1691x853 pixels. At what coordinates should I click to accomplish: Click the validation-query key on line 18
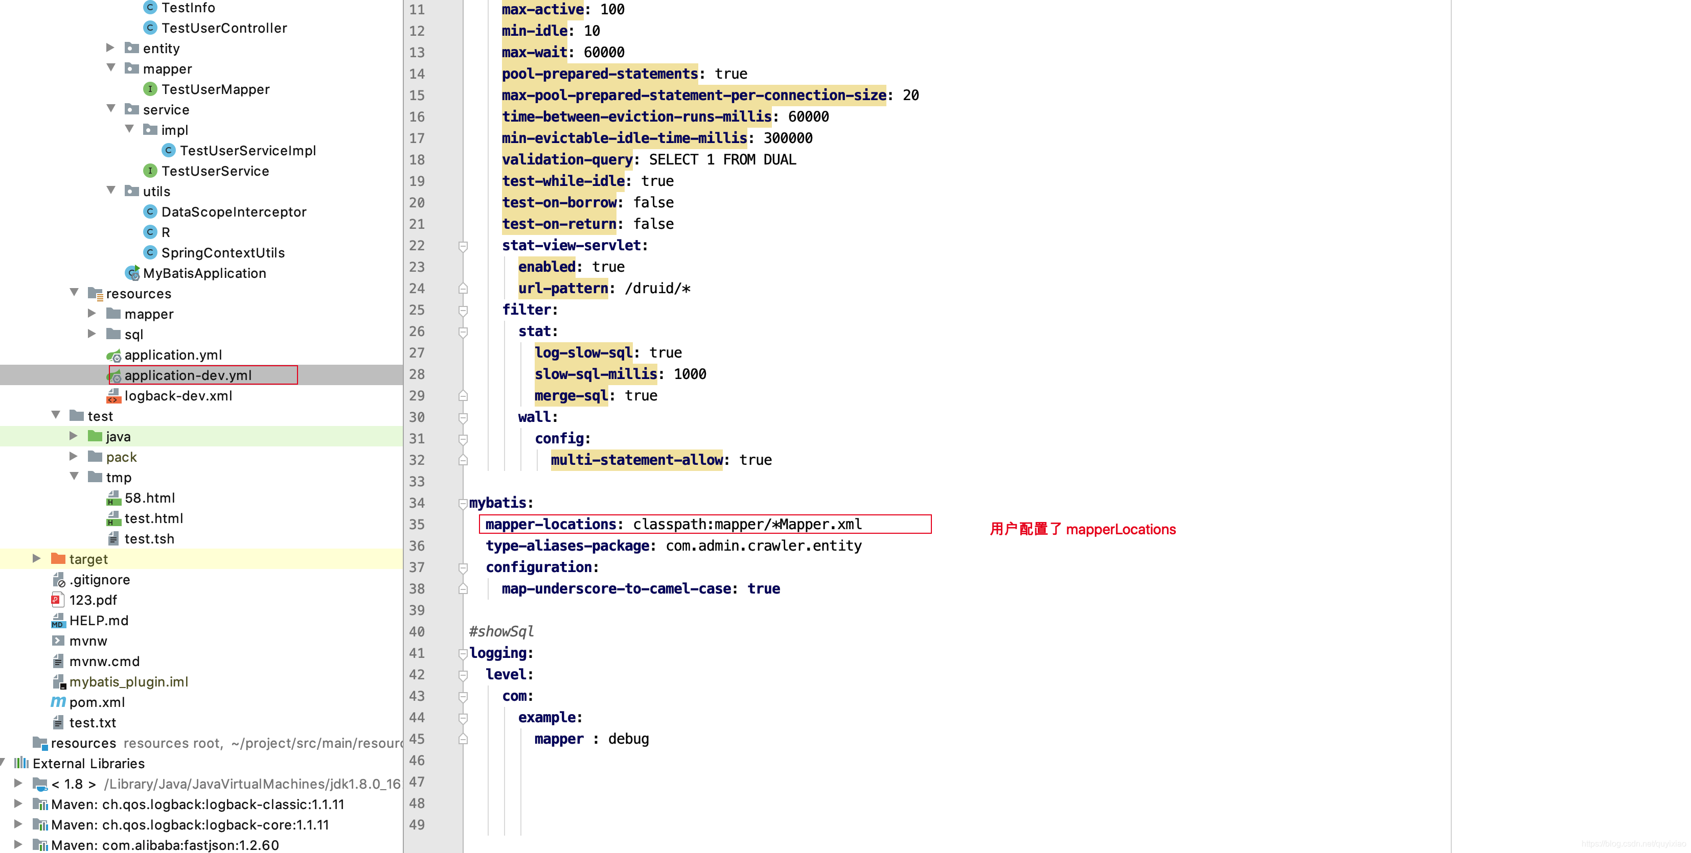[x=566, y=159]
